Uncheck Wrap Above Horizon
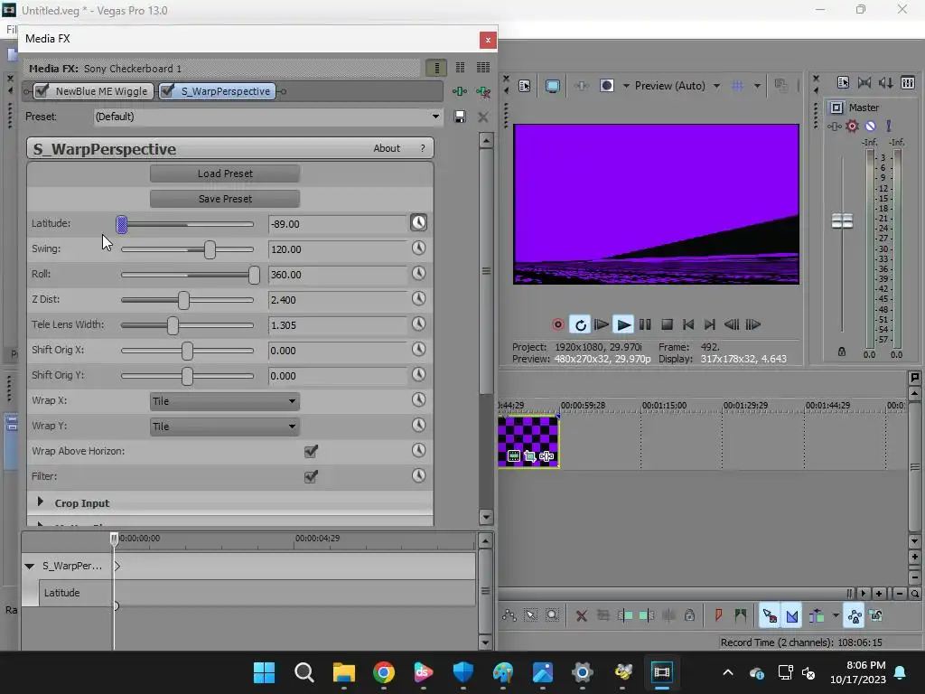The image size is (925, 694). pos(311,452)
